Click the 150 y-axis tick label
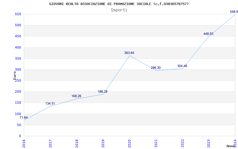238x149 pixels. [18, 103]
